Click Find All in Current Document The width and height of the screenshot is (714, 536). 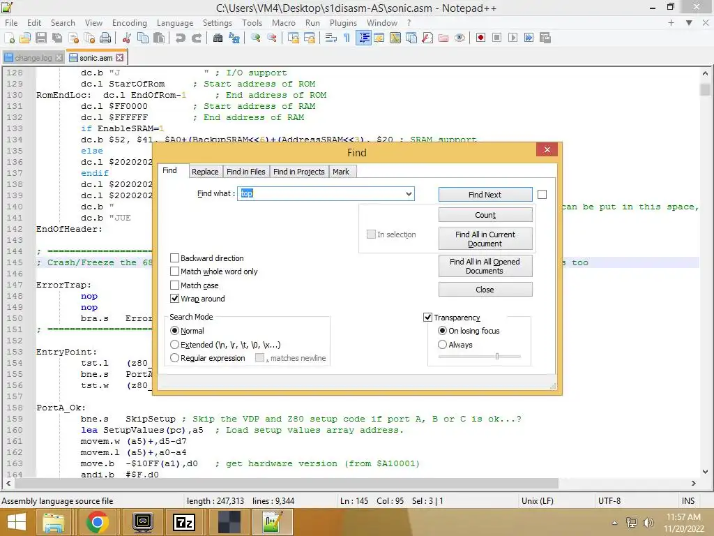(485, 239)
